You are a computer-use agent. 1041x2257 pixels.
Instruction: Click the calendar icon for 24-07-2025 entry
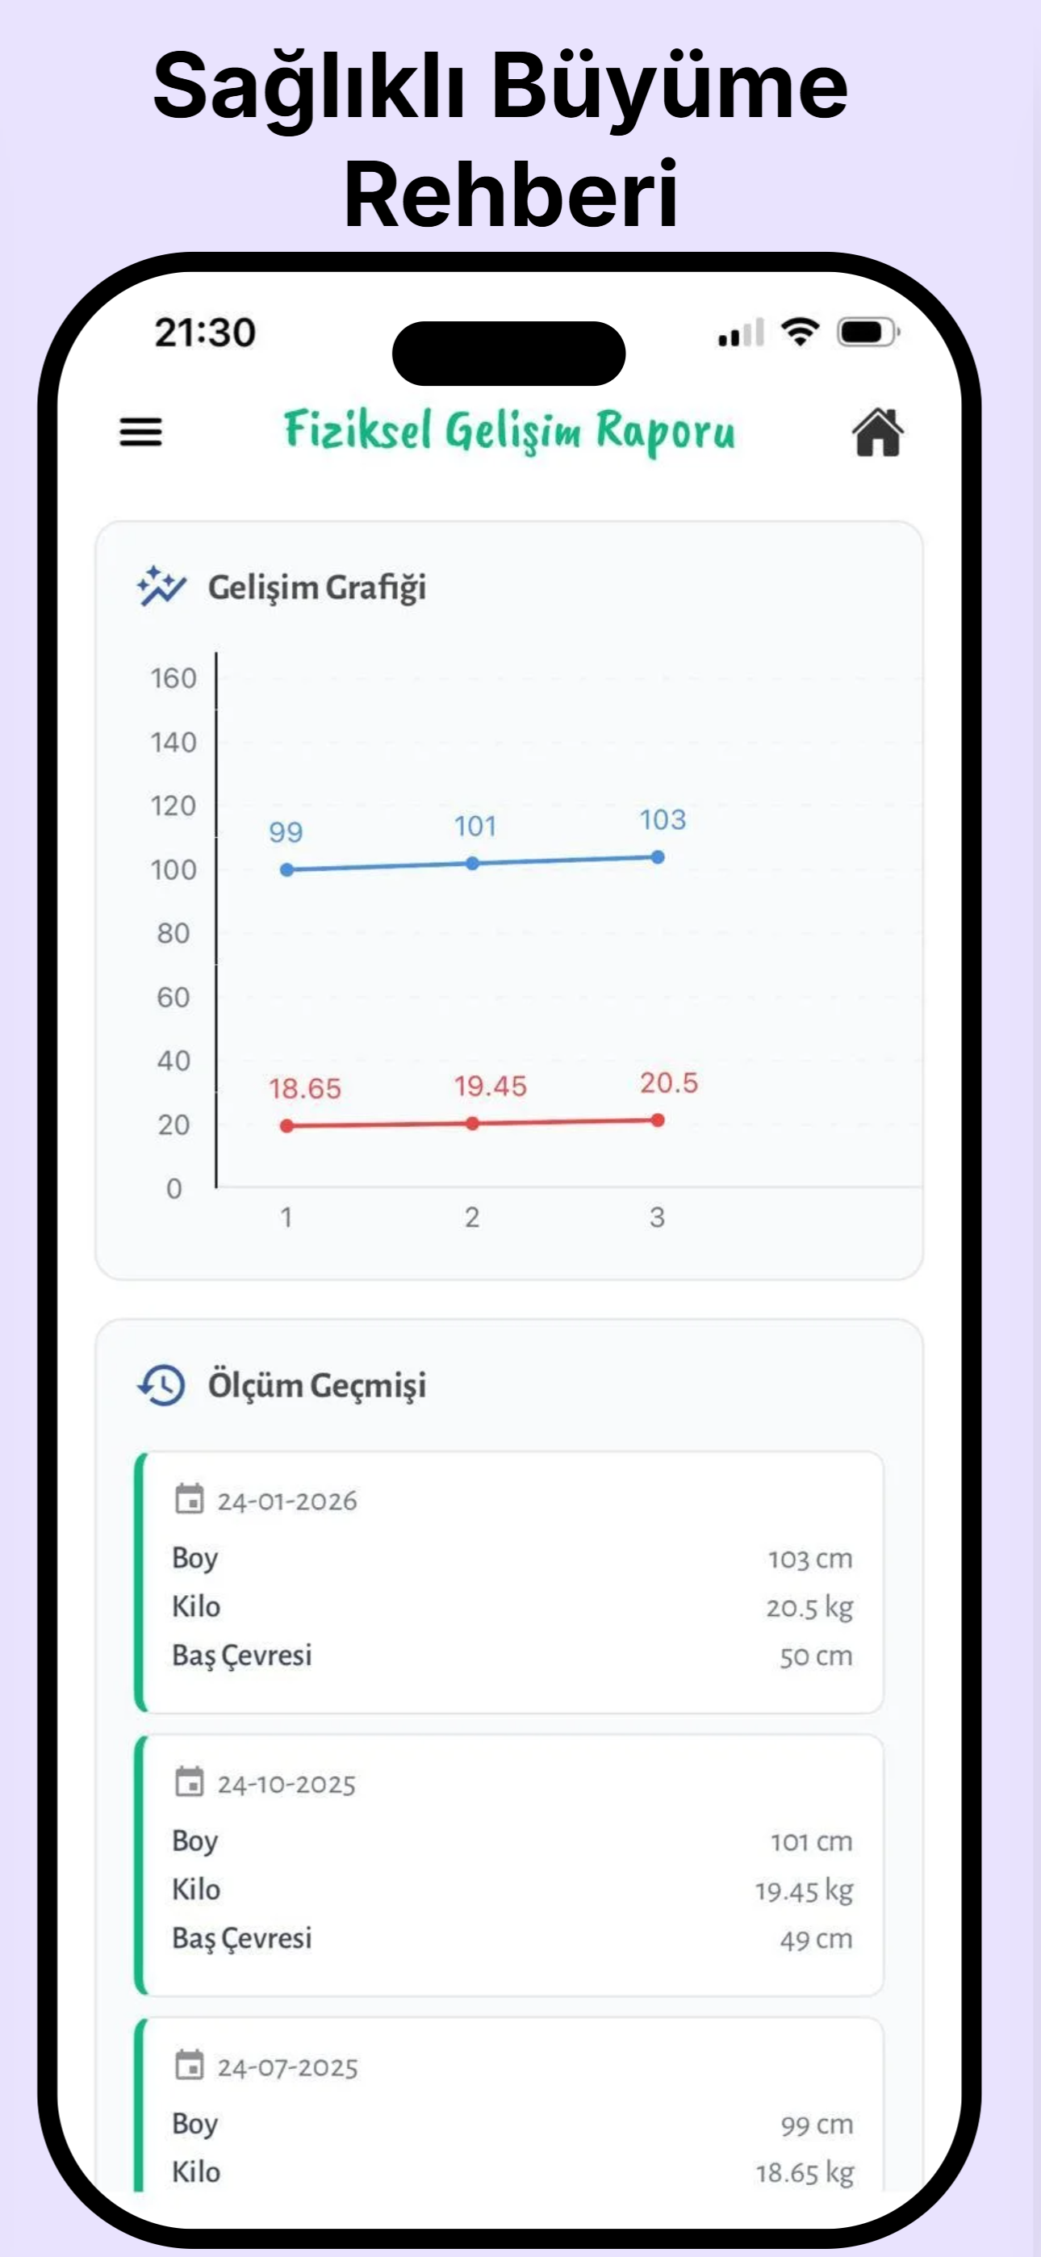(x=190, y=2065)
